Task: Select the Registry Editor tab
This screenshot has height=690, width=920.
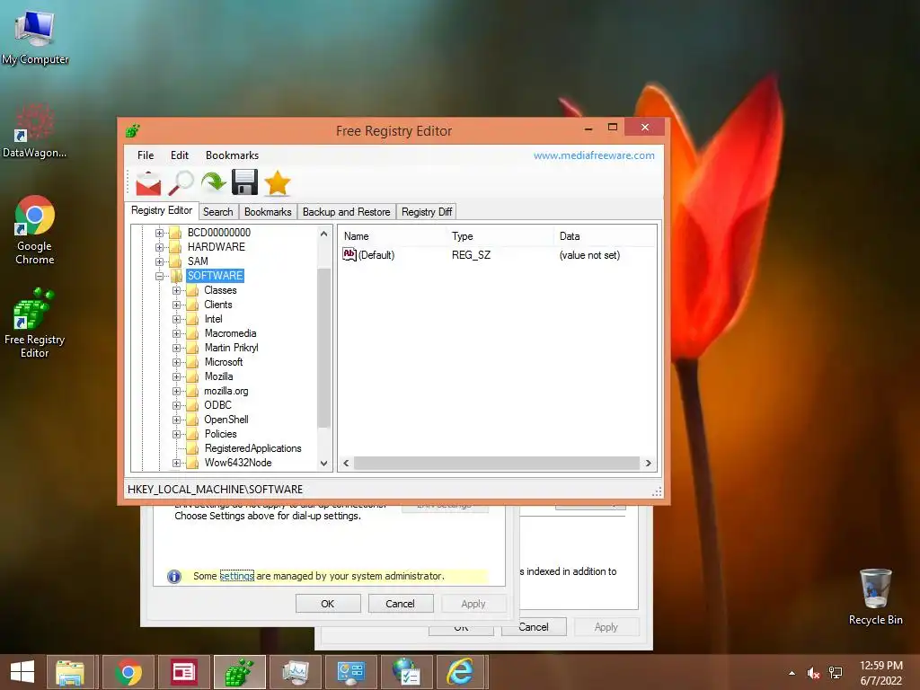Action: (x=162, y=210)
